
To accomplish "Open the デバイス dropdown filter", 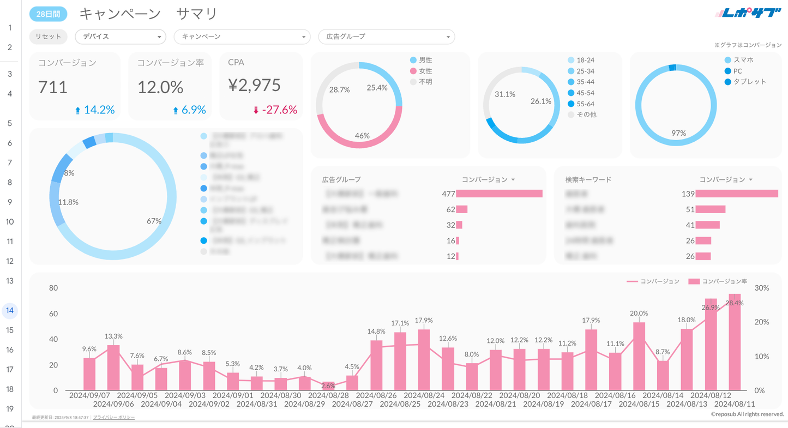I will pos(121,37).
